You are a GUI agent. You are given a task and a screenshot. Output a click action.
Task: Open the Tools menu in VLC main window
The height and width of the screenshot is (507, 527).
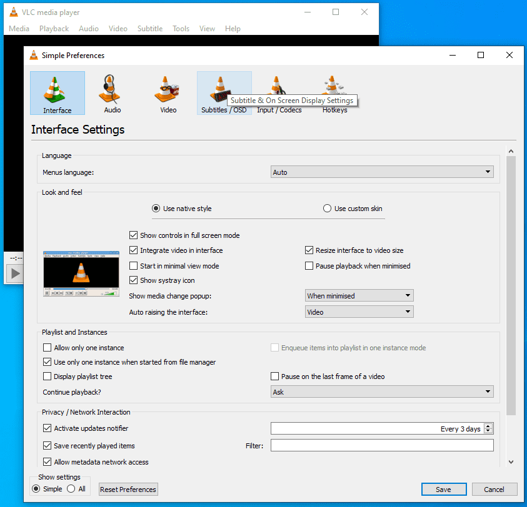coord(181,29)
